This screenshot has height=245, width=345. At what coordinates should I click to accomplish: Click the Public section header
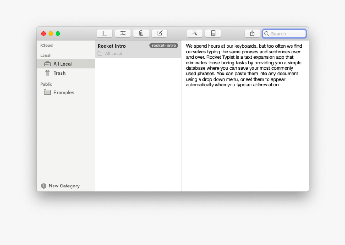[46, 84]
